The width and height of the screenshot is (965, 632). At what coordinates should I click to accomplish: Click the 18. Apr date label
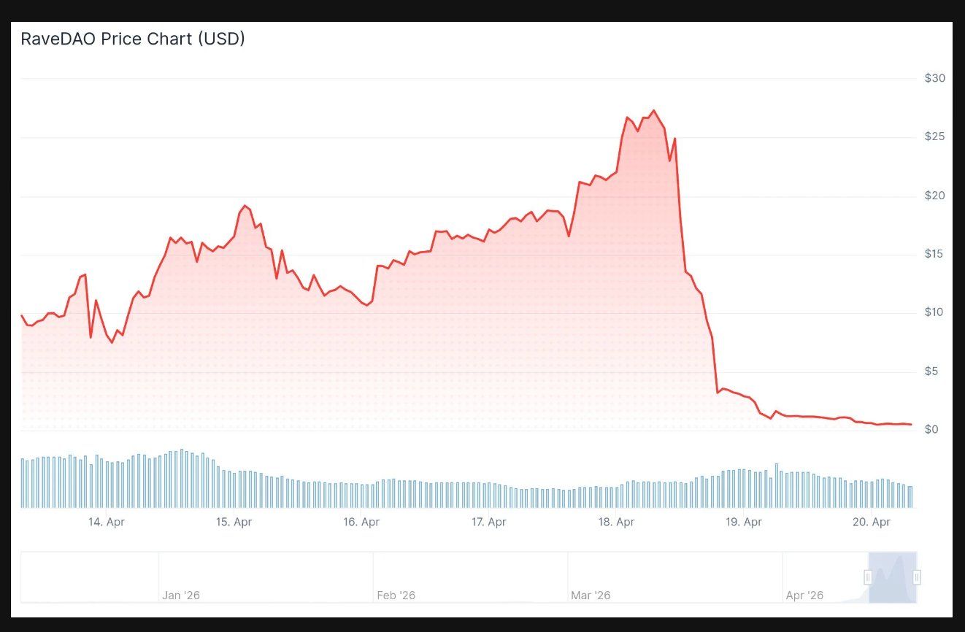616,522
